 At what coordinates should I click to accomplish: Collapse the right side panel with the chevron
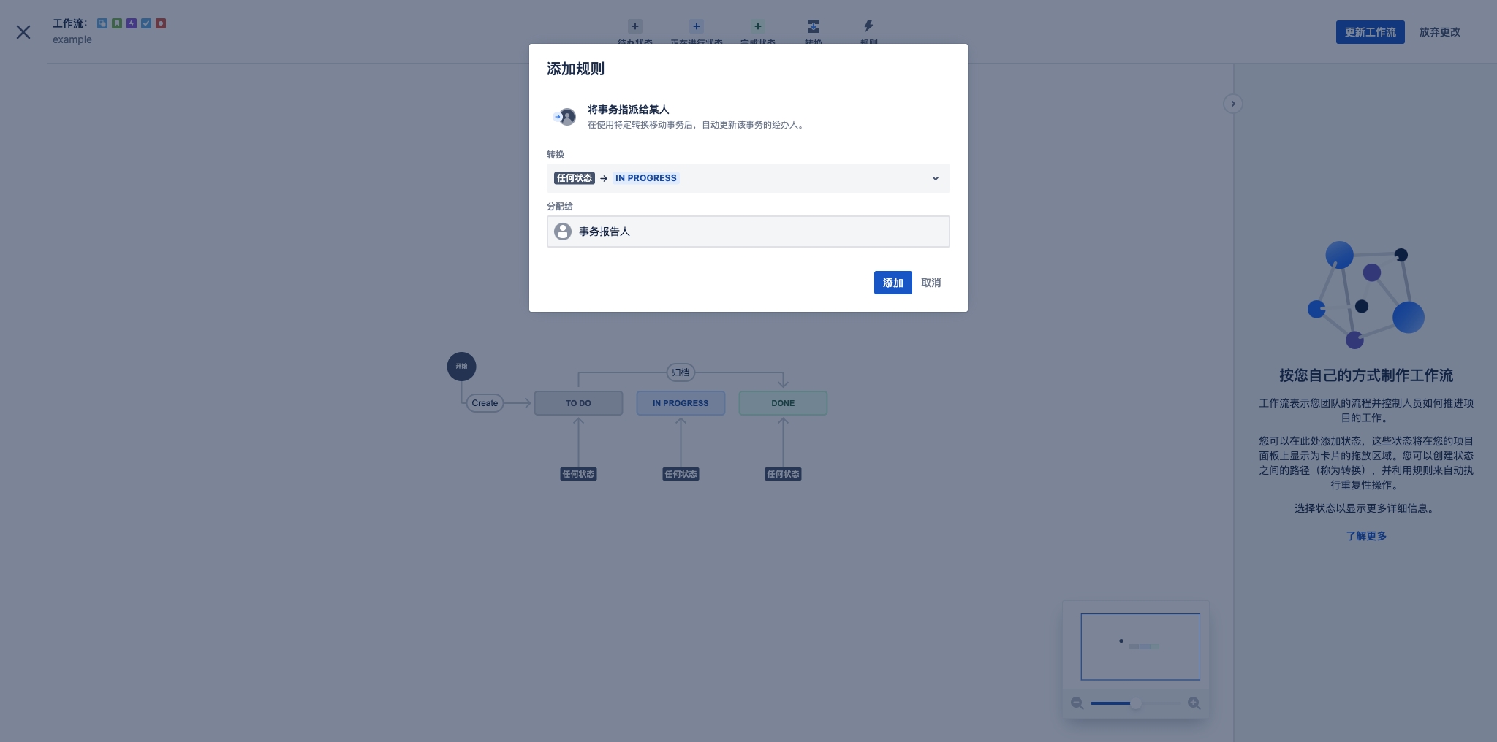pos(1233,104)
